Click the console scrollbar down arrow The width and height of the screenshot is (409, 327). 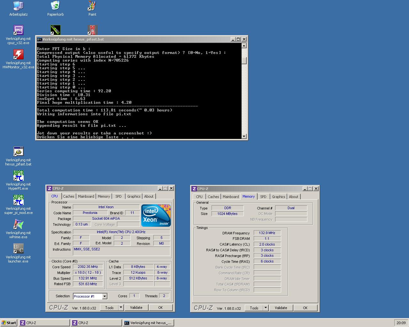pos(244,136)
